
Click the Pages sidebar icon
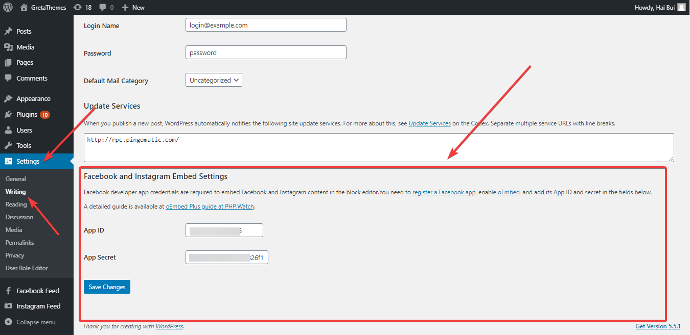coord(8,62)
